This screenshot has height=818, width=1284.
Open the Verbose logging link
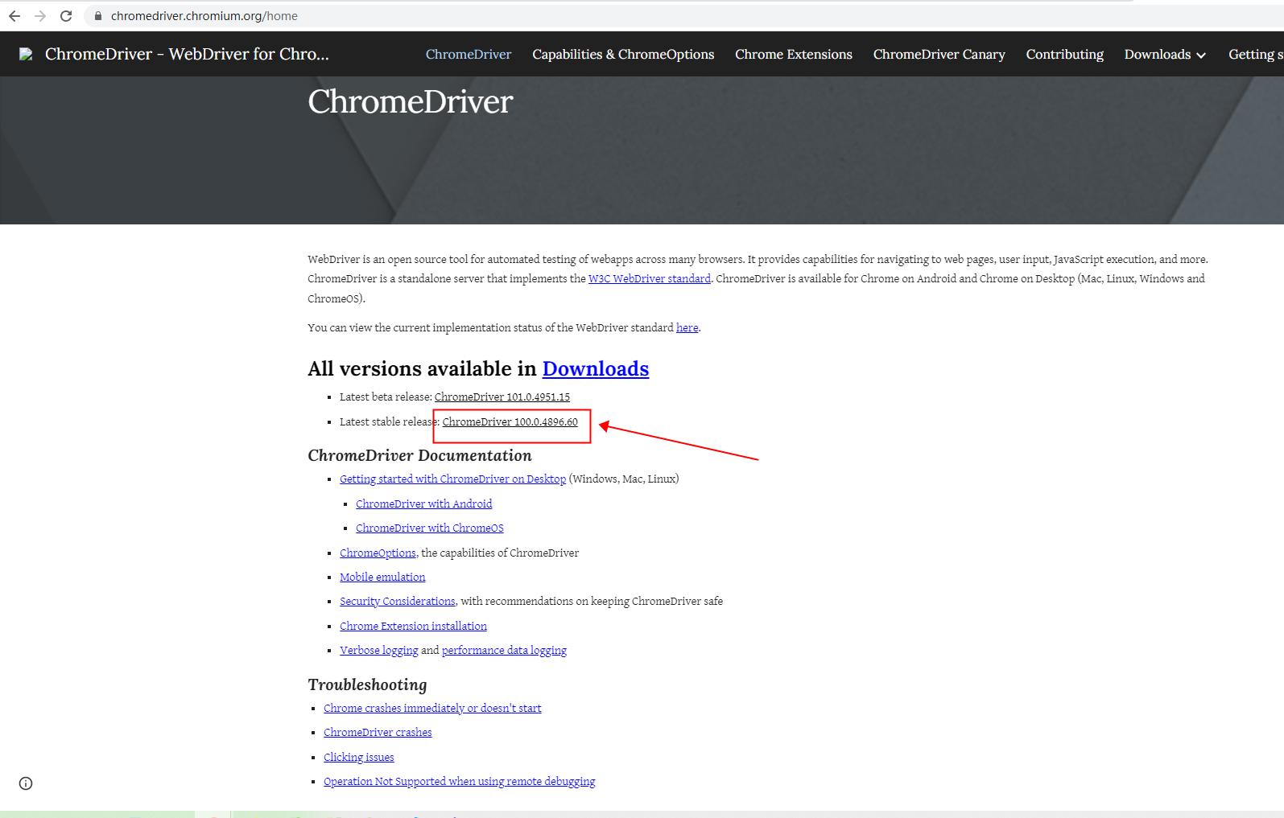pos(379,650)
